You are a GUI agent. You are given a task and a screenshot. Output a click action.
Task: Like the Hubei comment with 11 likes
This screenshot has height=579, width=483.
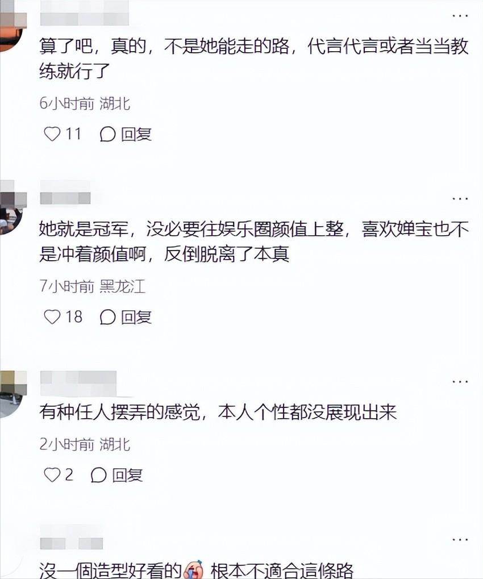(x=52, y=134)
